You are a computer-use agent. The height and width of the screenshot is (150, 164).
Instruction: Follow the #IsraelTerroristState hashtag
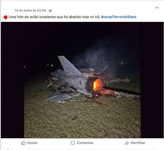point(119,17)
